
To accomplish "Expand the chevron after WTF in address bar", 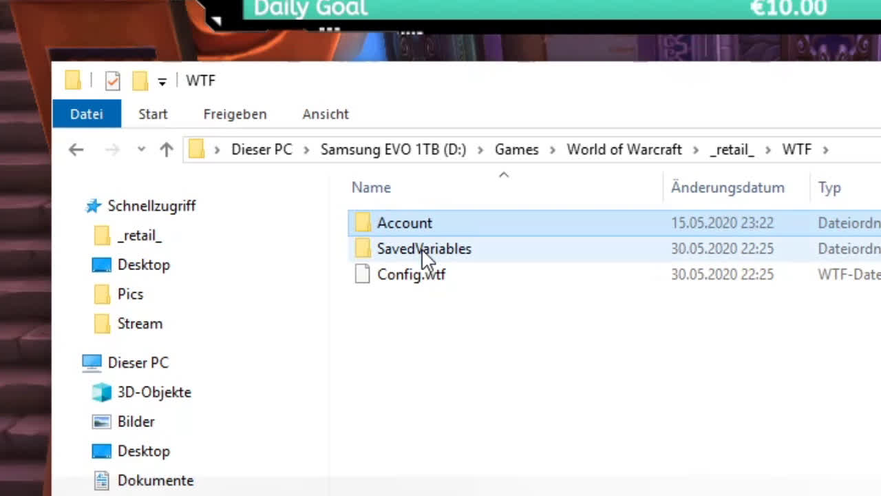I will (x=825, y=149).
